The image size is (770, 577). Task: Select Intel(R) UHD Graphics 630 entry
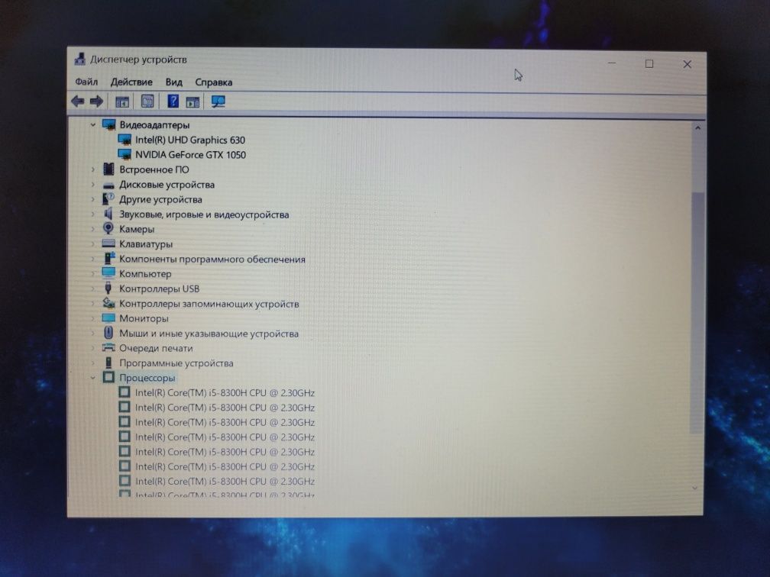[x=190, y=140]
